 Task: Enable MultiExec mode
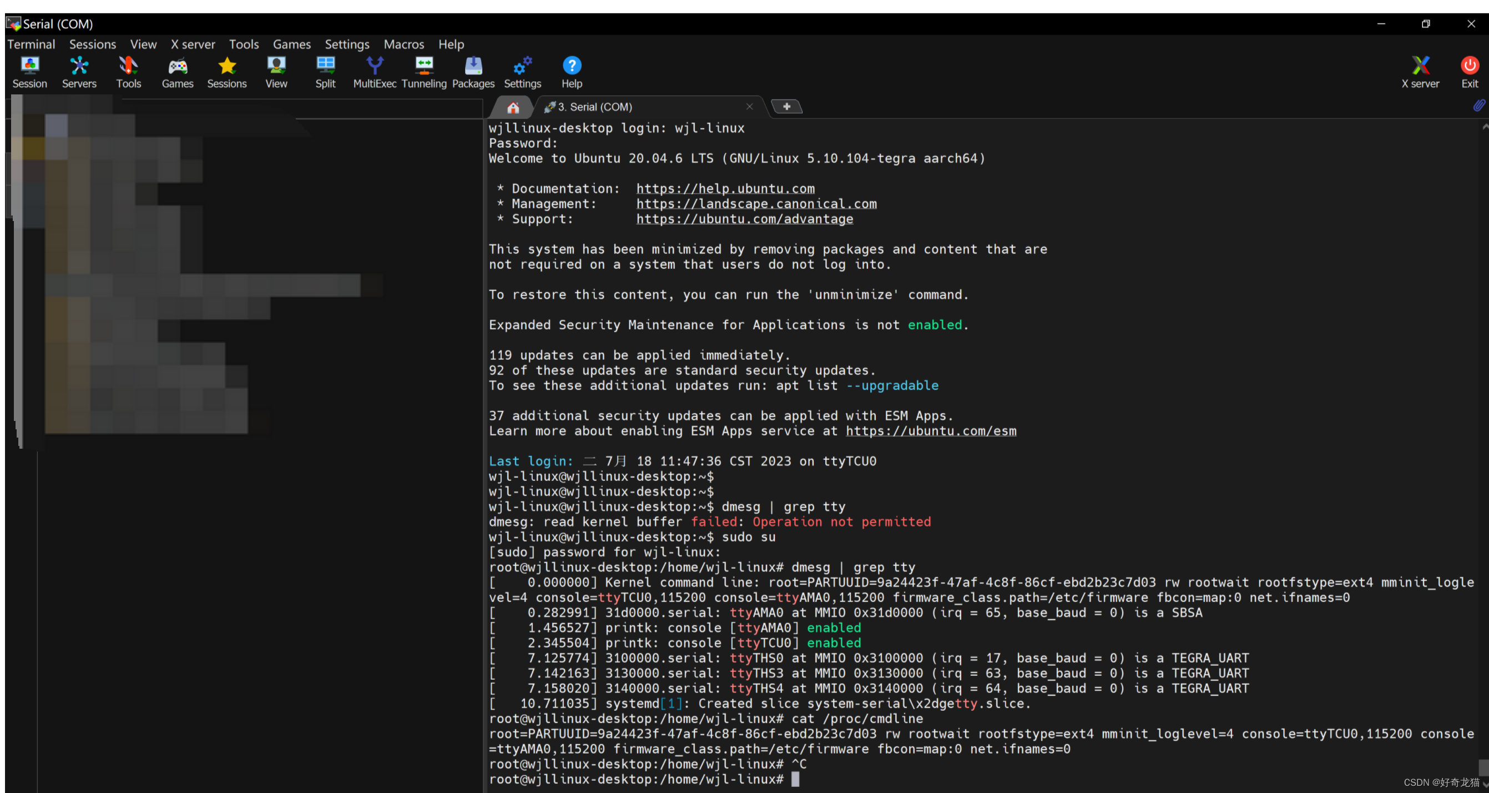[374, 71]
